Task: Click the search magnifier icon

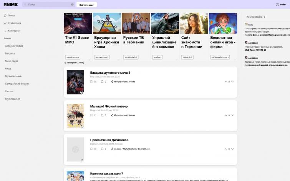Action: [x=25, y=5]
